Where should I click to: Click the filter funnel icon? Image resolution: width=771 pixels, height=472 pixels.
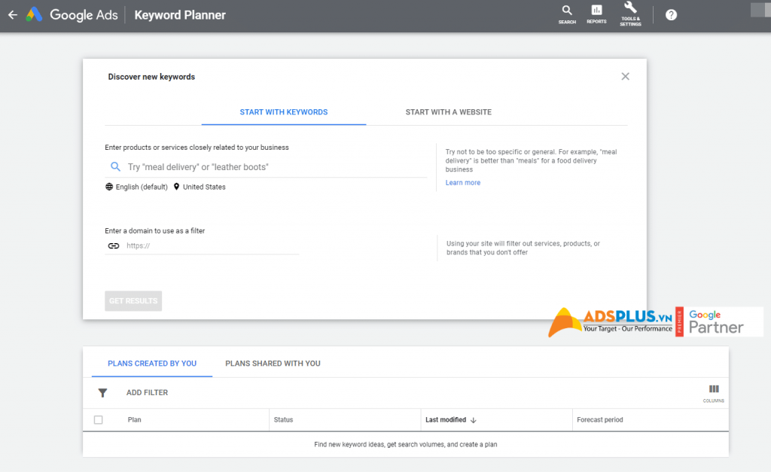coord(102,393)
